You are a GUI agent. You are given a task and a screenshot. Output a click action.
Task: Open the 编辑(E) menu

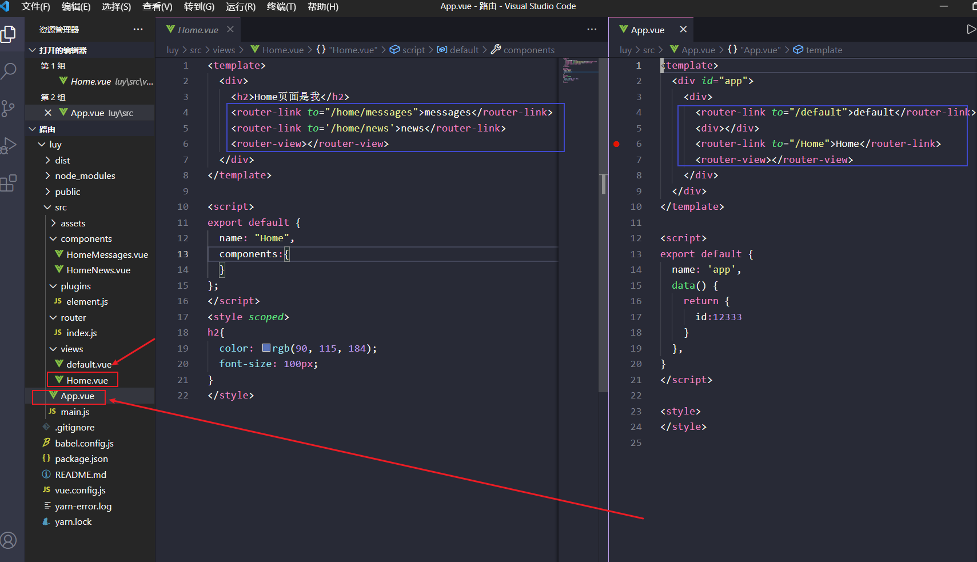pyautogui.click(x=76, y=6)
